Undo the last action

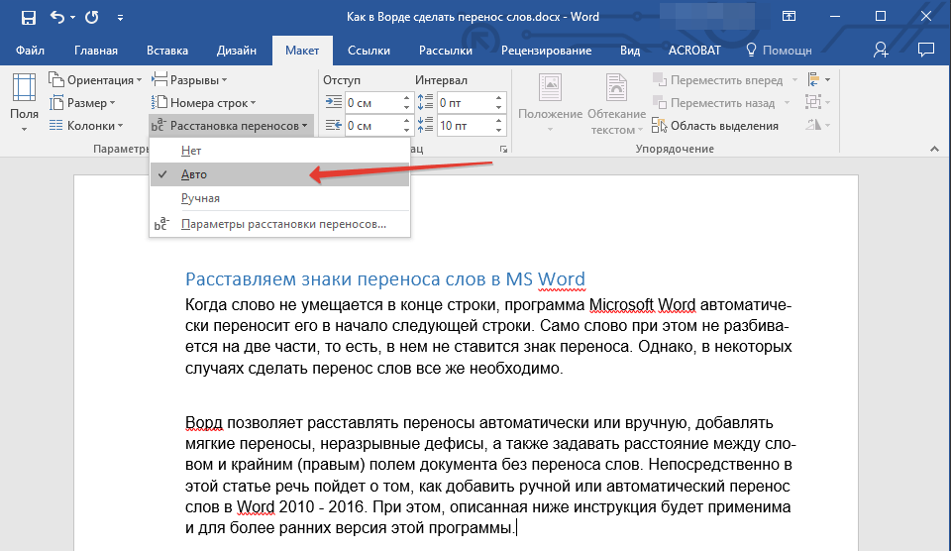pos(57,18)
